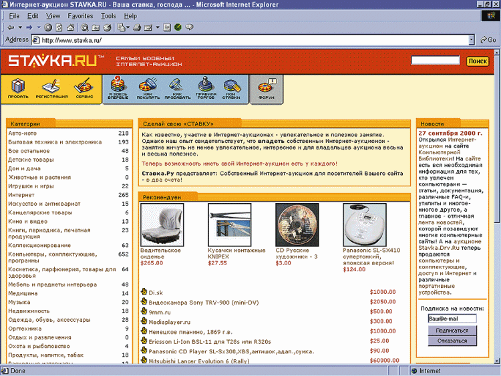Image resolution: width=501 pixels, height=376 pixels.
Task: Click the Как покупать icon
Action: pyautogui.click(x=148, y=84)
